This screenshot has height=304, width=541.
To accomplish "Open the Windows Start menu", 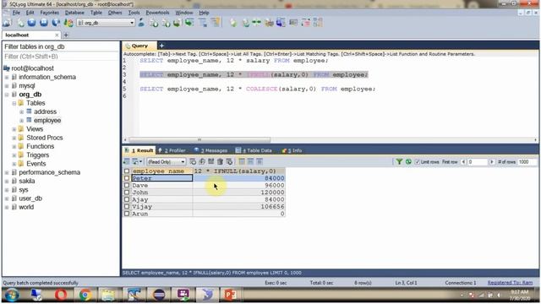I will tap(12, 296).
